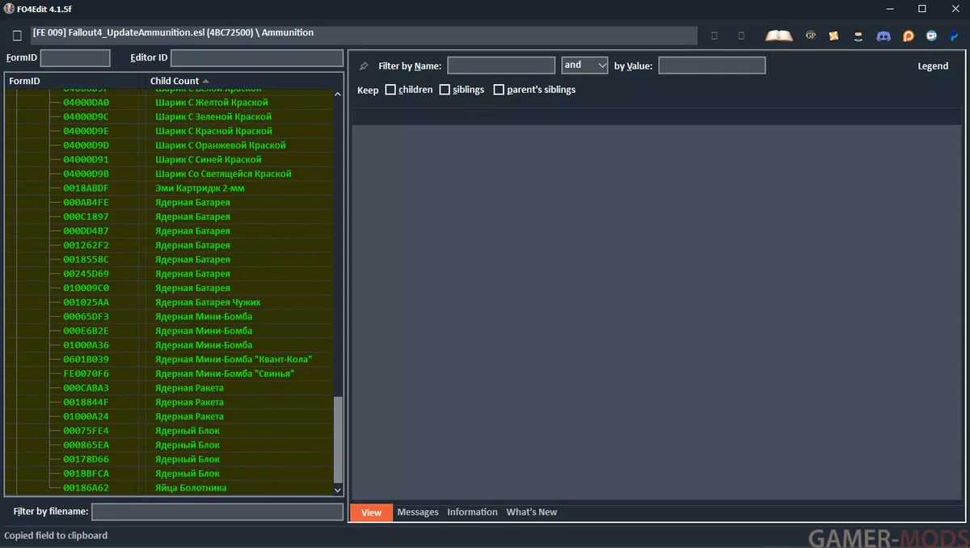Viewport: 970px width, 548px height.
Task: Click the Filter by filename field
Action: [x=217, y=512]
